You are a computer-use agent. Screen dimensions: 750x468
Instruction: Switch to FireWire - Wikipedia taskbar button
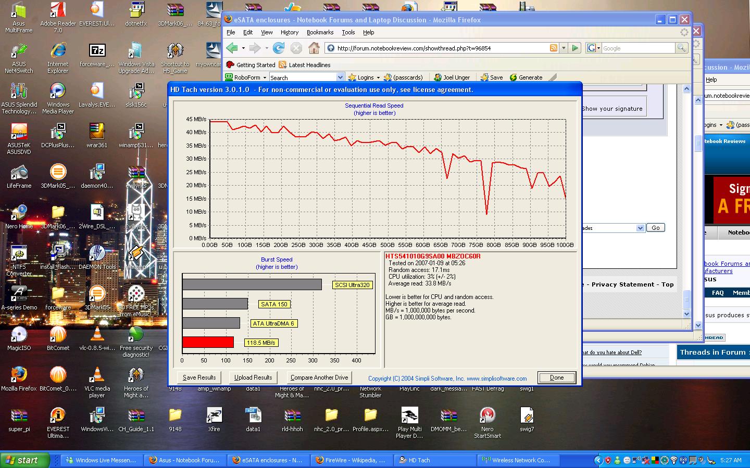(x=351, y=460)
